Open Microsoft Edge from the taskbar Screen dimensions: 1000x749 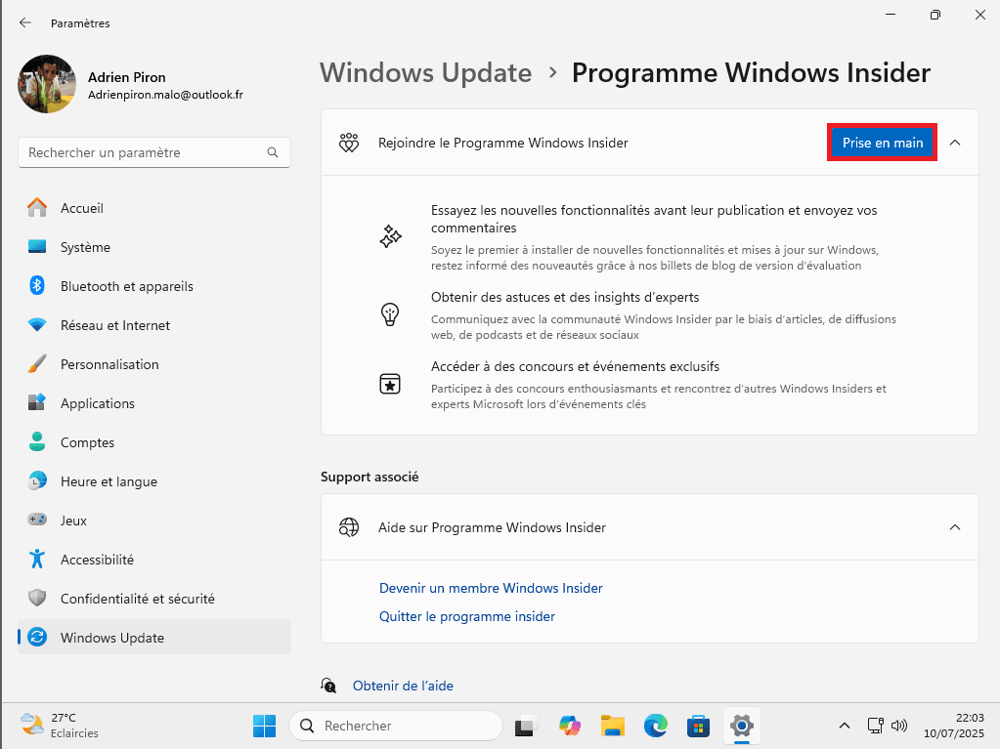coord(655,726)
